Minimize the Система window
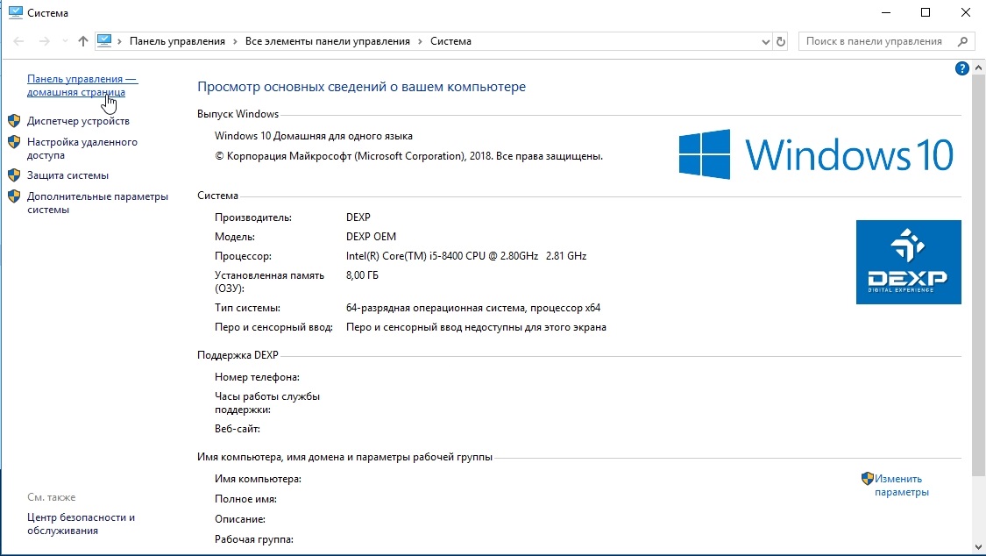The height and width of the screenshot is (556, 986). pos(886,12)
